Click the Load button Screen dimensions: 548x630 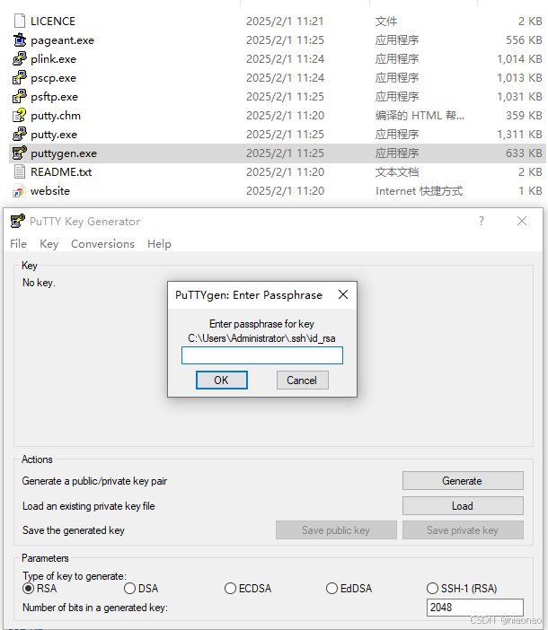tap(463, 505)
